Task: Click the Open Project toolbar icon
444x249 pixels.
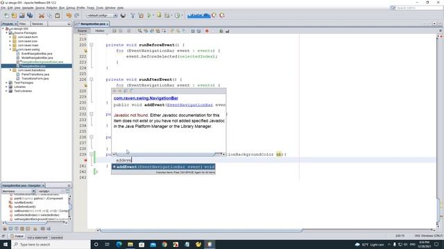Action: pyautogui.click(x=22, y=15)
